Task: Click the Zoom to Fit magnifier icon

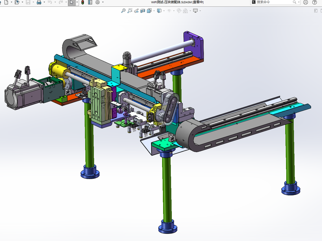Action: point(123,11)
